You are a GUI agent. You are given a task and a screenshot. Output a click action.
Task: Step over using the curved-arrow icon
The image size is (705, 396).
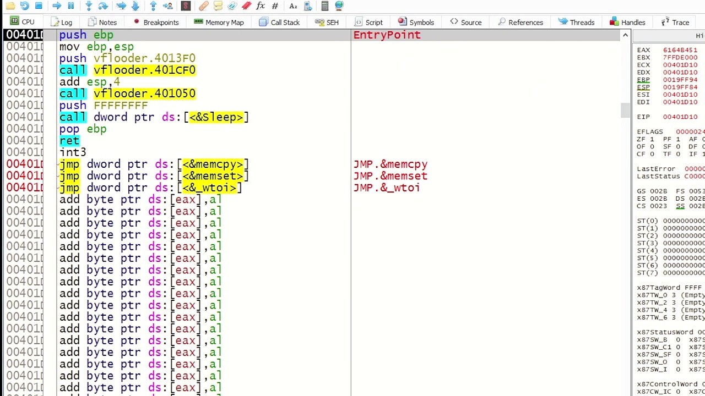[103, 6]
